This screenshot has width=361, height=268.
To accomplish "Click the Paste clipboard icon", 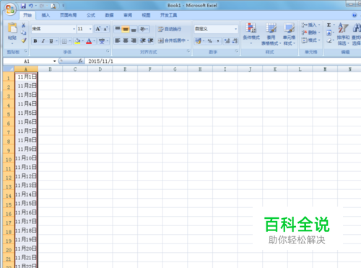I will 12,29.
